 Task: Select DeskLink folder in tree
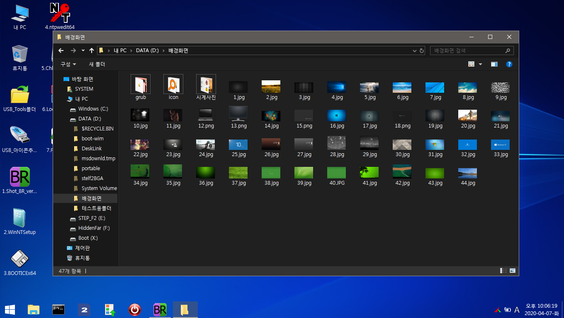point(88,149)
